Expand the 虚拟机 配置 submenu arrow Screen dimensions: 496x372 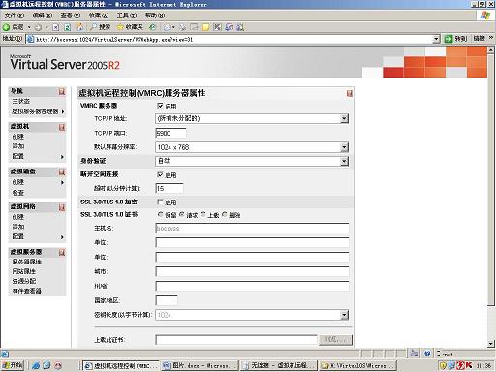pyautogui.click(x=62, y=157)
